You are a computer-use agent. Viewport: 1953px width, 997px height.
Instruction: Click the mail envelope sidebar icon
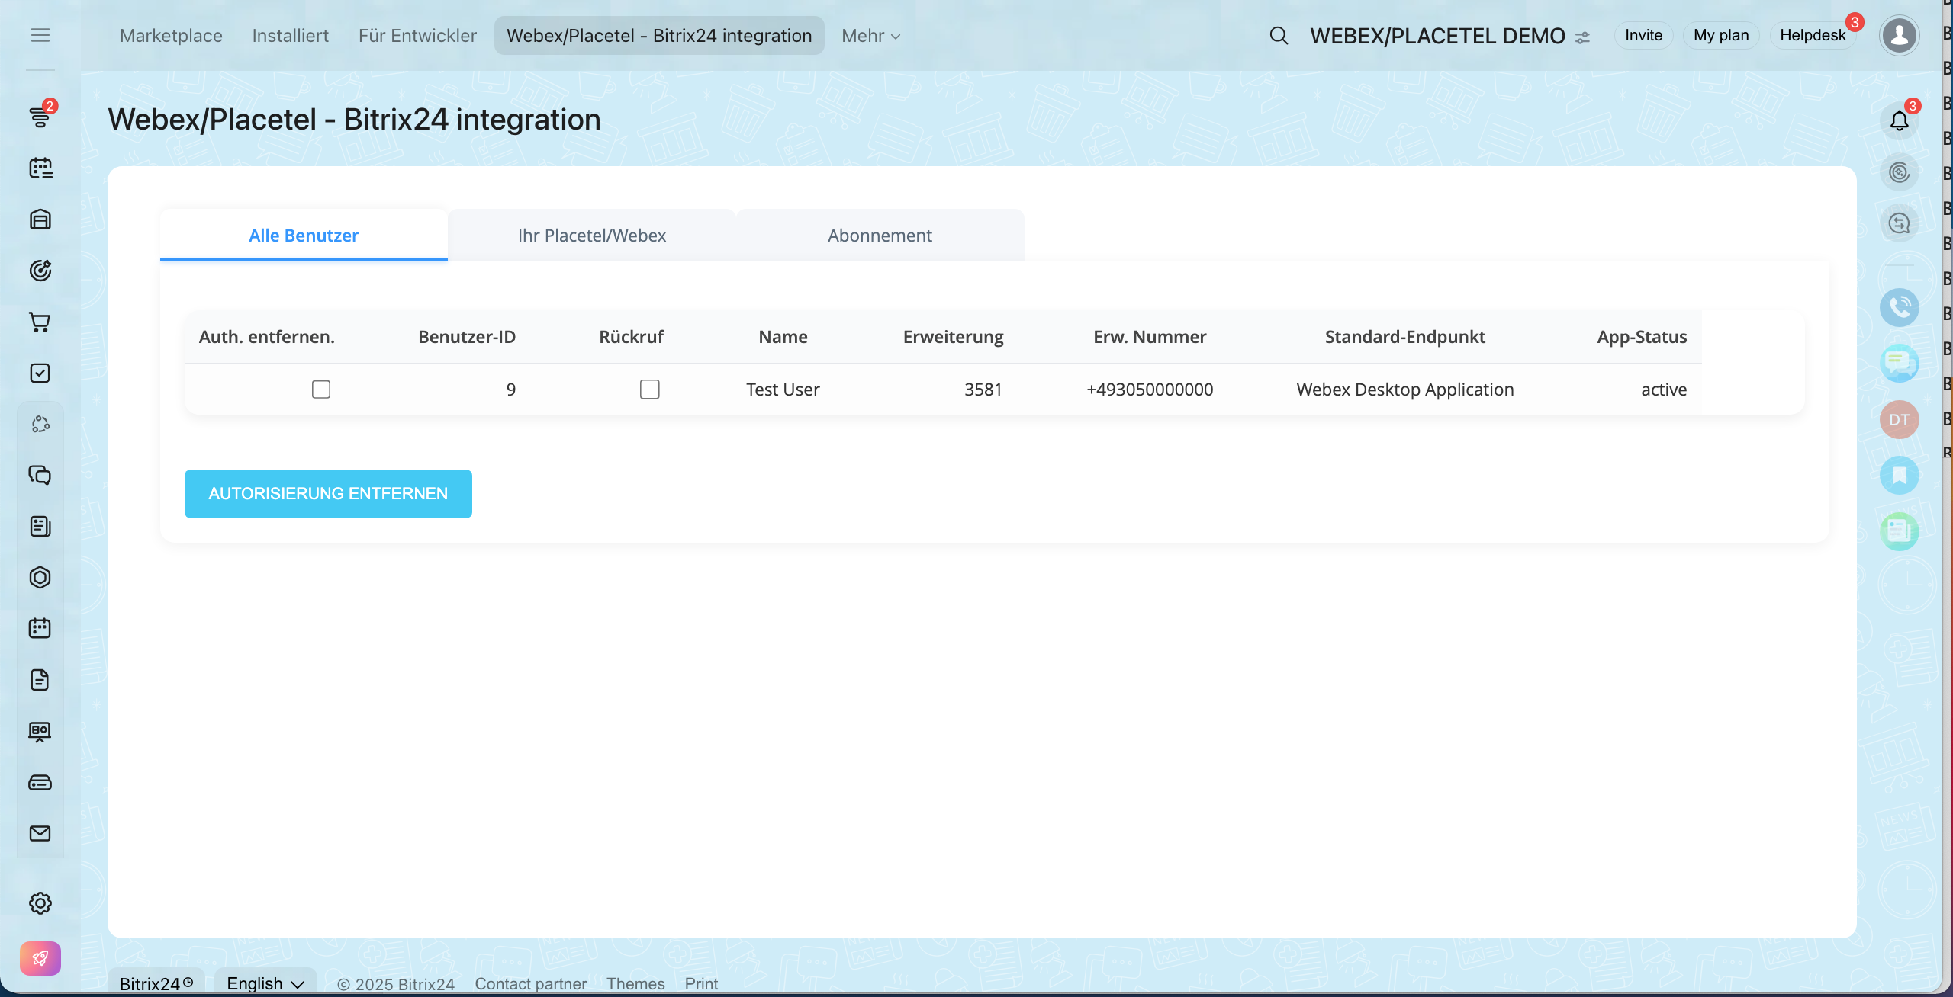pyautogui.click(x=40, y=833)
